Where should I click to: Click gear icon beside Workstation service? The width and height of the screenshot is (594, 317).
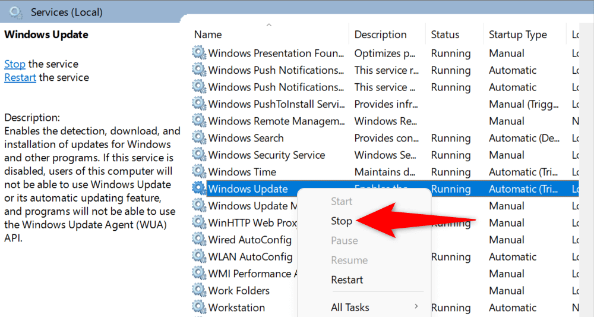coord(199,307)
